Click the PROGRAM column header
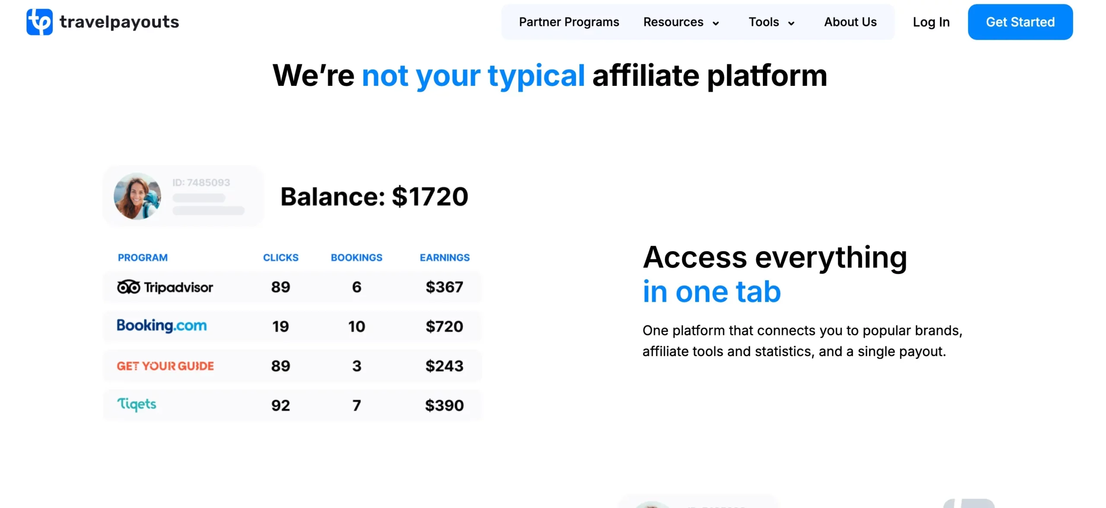Image resolution: width=1106 pixels, height=508 pixels. click(143, 258)
